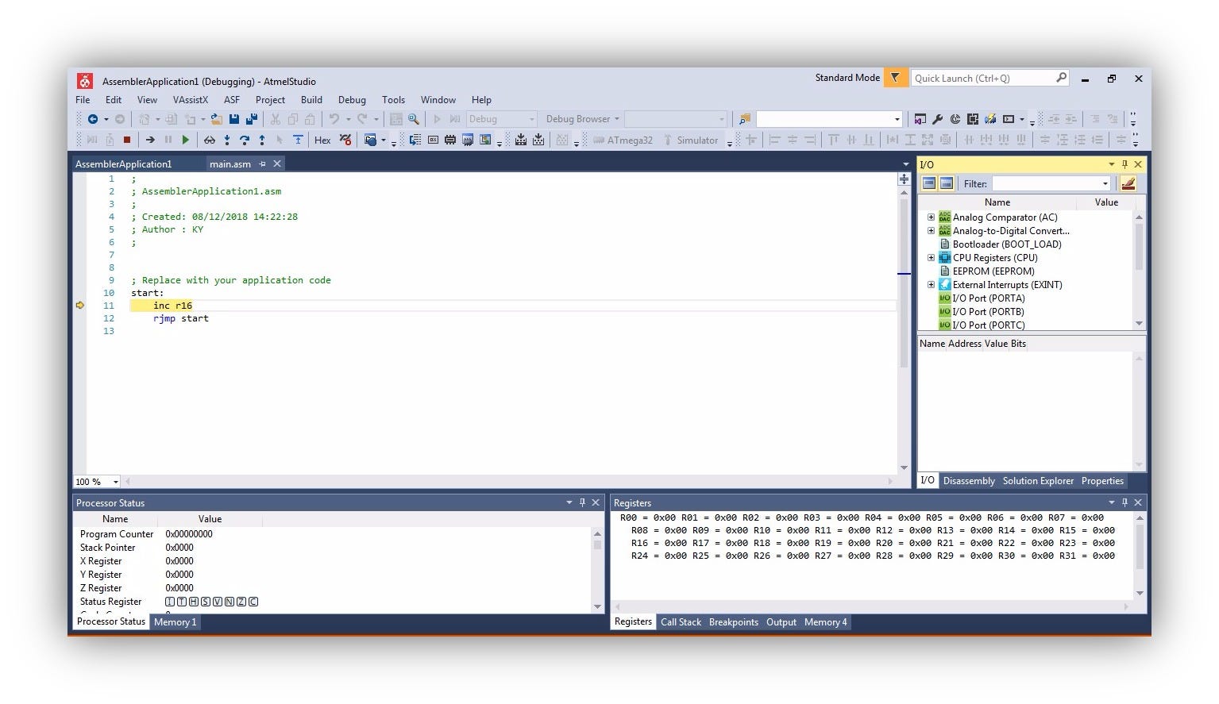Switch to the AssemblerApplication1 editor tab
The height and width of the screenshot is (704, 1219).
(x=124, y=164)
